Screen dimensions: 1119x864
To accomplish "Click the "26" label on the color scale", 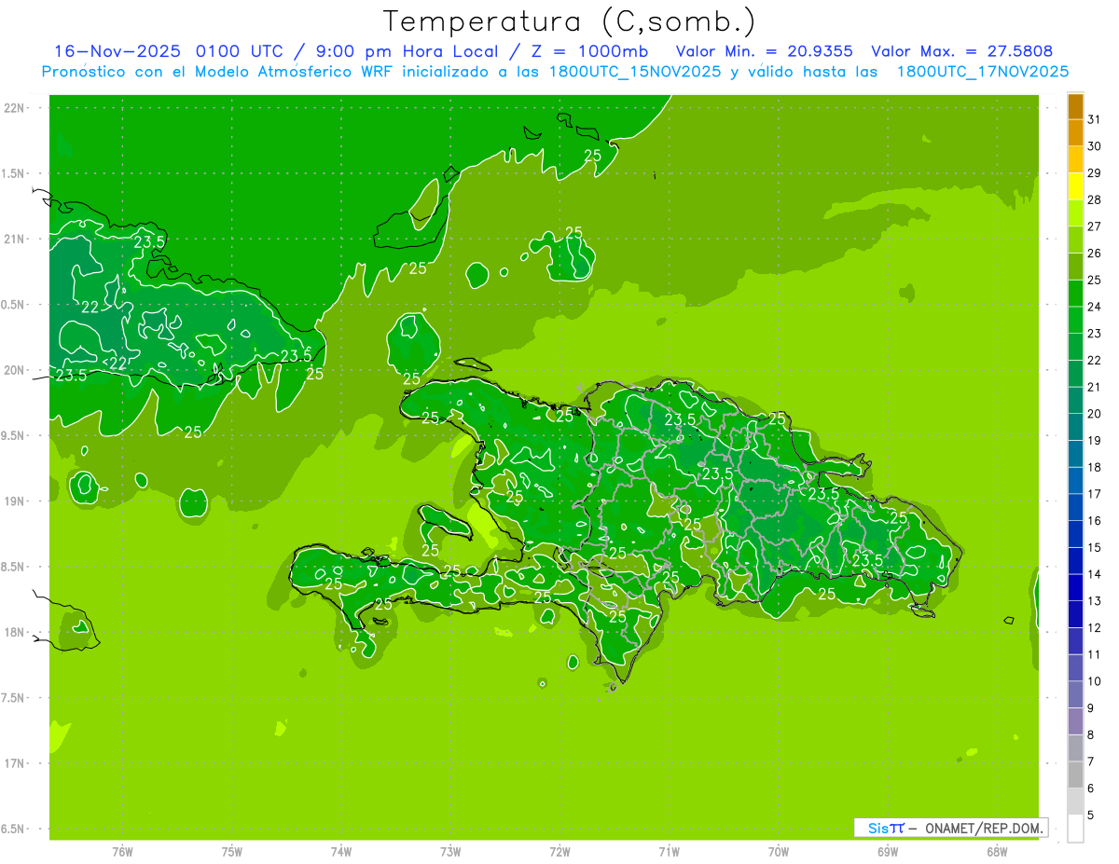I will 1095,253.
